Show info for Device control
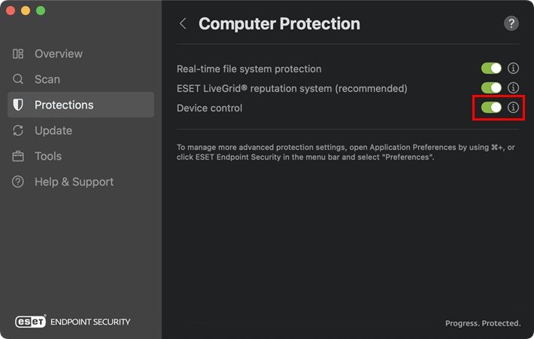534x339 pixels. (514, 108)
